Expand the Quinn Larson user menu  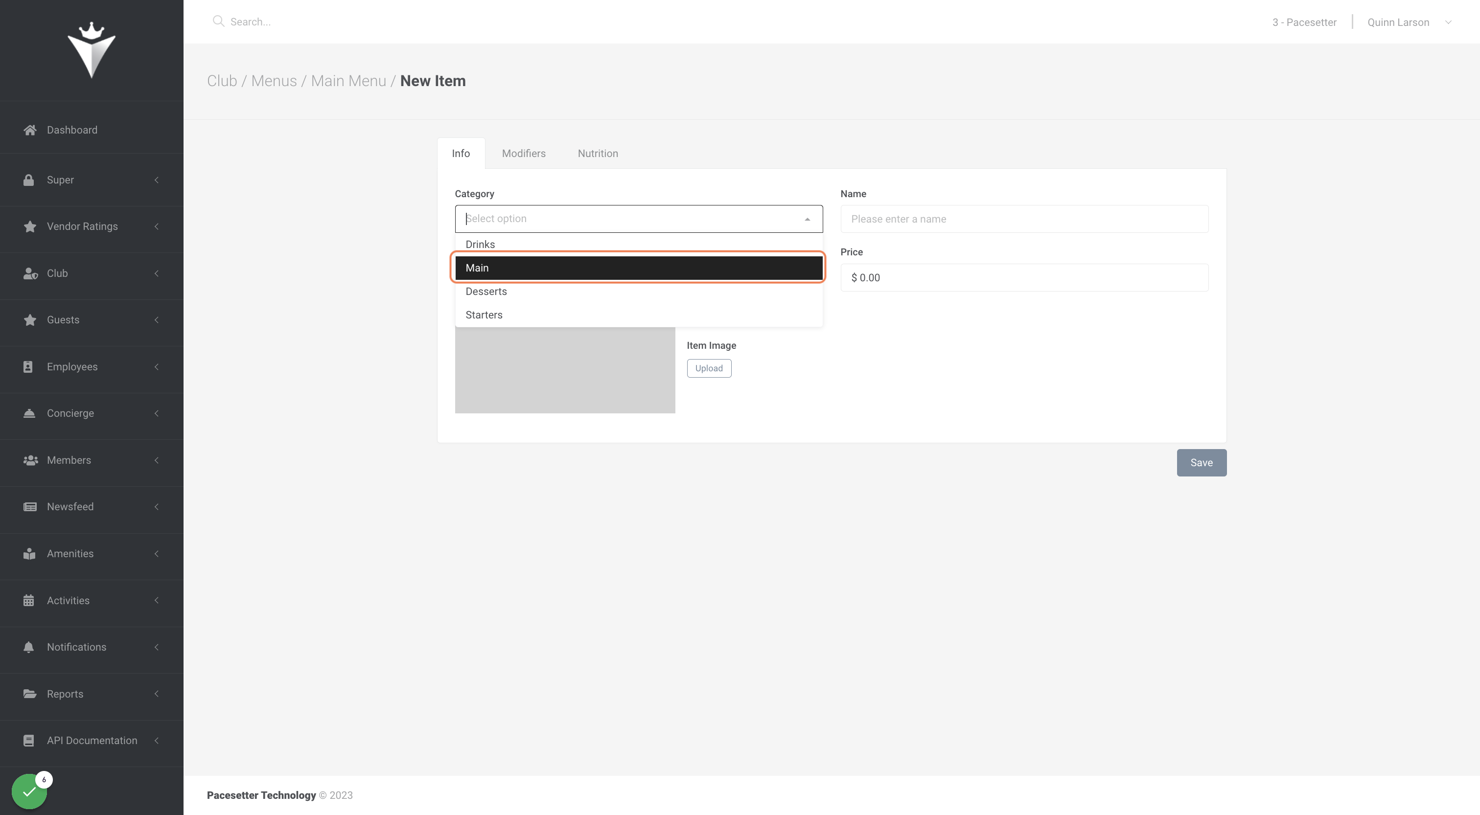point(1448,23)
